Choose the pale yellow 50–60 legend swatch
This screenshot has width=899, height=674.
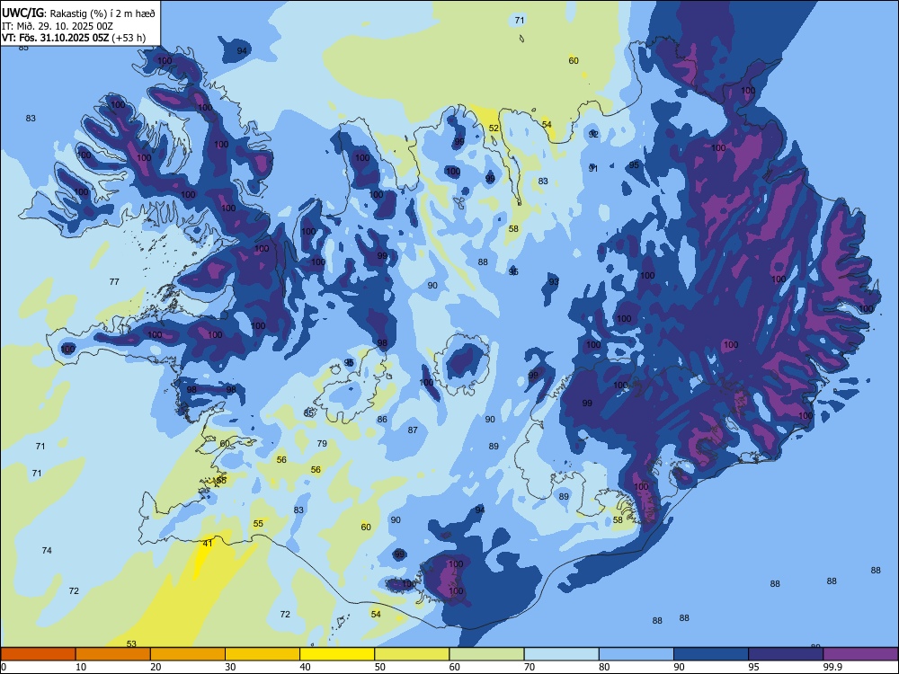click(412, 654)
